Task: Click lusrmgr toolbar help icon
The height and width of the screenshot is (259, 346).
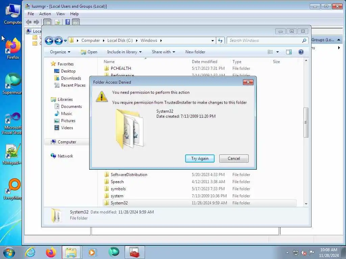Action: click(68, 22)
